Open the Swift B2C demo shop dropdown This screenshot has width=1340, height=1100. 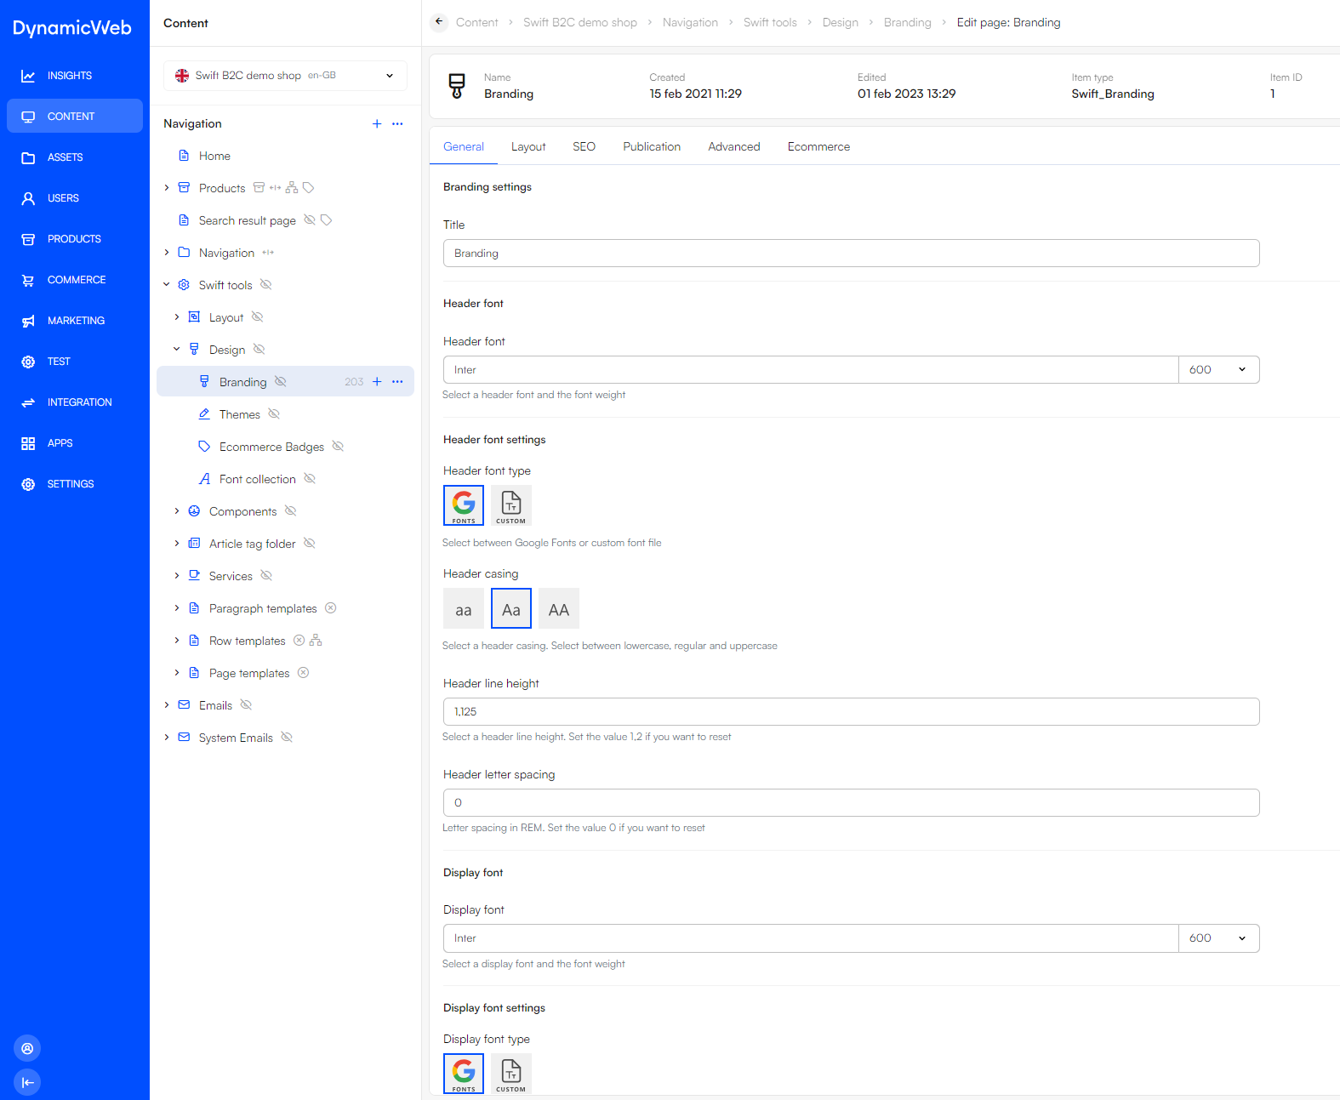pos(285,76)
